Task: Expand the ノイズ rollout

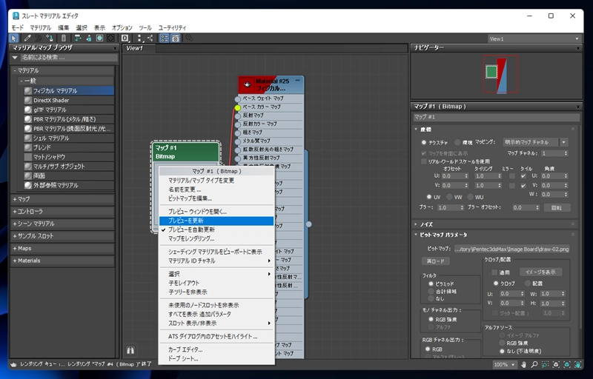Action: [416, 224]
